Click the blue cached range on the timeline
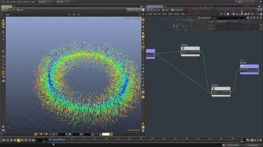The image size is (263, 147). [57, 140]
